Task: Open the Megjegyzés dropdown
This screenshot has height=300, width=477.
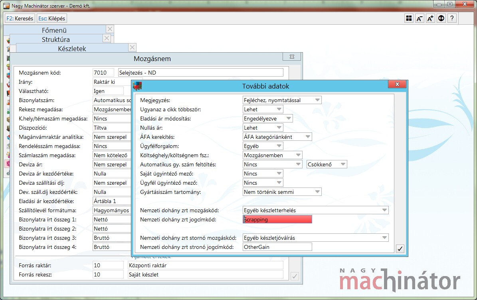Action: [282, 100]
